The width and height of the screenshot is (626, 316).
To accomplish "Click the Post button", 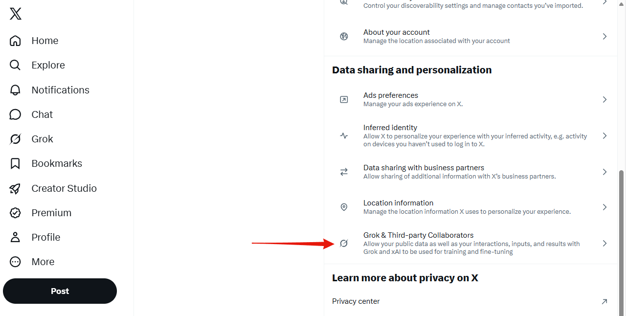I will (60, 291).
